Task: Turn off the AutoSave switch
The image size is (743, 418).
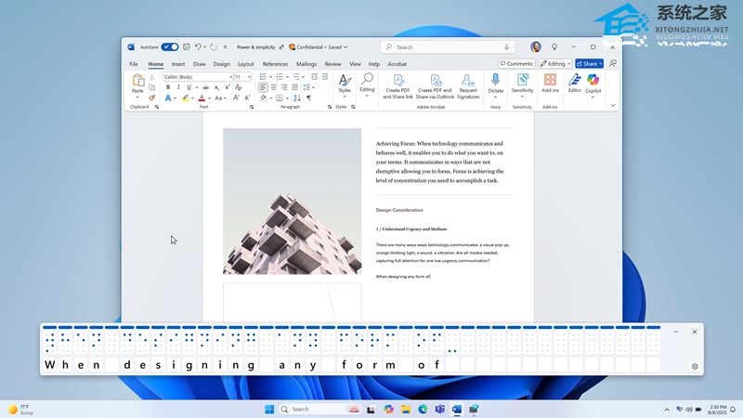Action: [x=170, y=46]
